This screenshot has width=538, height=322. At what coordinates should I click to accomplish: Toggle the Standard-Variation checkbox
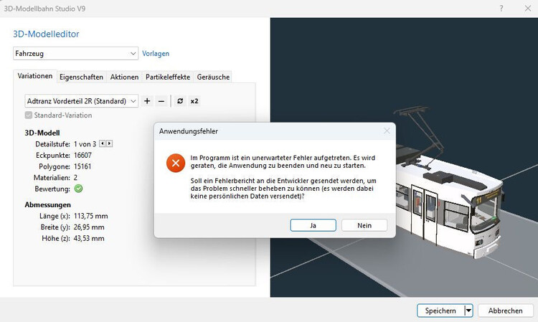point(29,115)
